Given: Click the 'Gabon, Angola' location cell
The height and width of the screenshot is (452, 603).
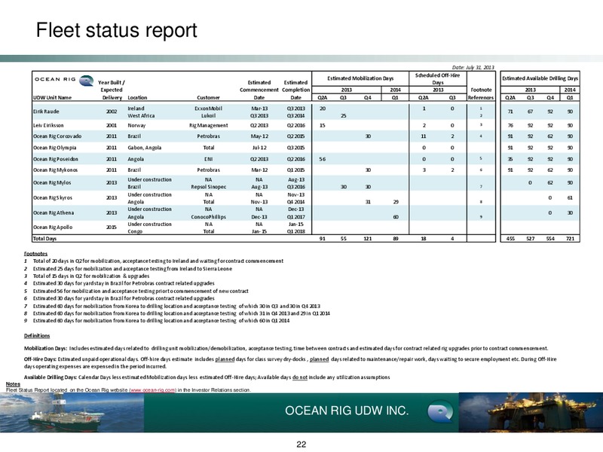Looking at the screenshot, I should click(145, 148).
